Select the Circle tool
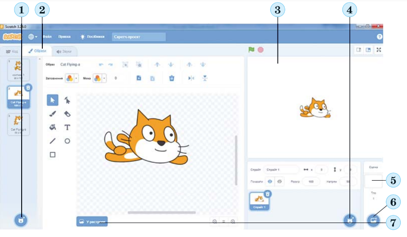Image resolution: width=407 pixels, height=237 pixels. 67,141
